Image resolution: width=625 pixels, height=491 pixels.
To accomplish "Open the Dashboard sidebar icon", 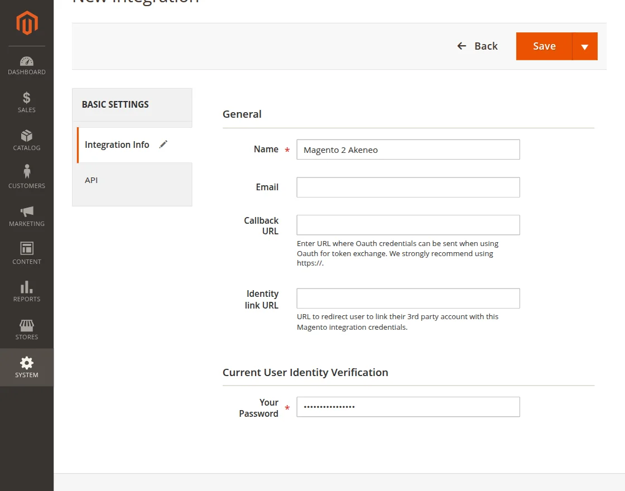I will (x=27, y=61).
